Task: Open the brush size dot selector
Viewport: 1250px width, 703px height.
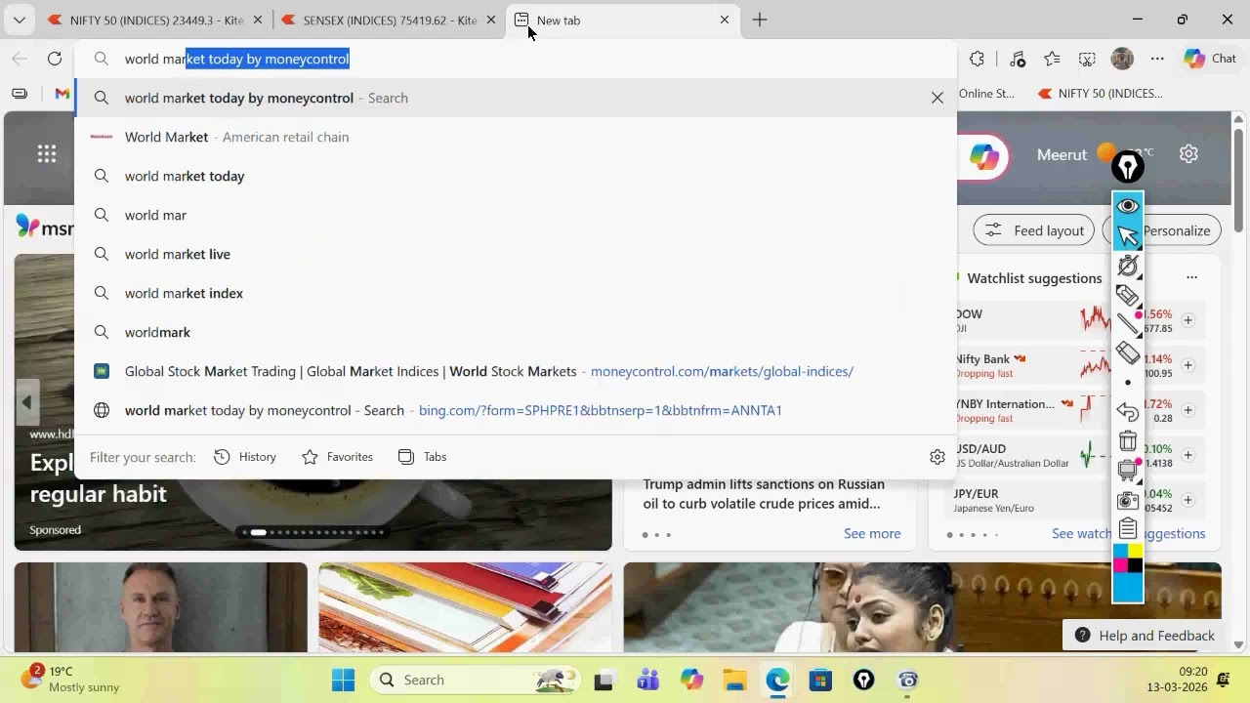Action: coord(1128,383)
